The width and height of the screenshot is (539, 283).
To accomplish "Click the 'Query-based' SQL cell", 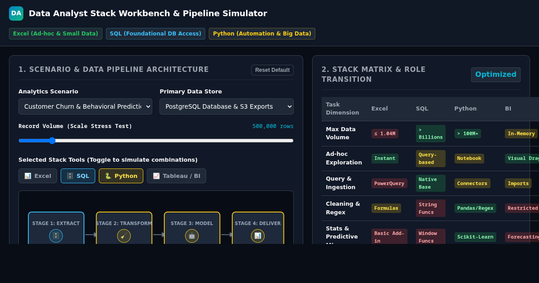I will [x=430, y=159].
